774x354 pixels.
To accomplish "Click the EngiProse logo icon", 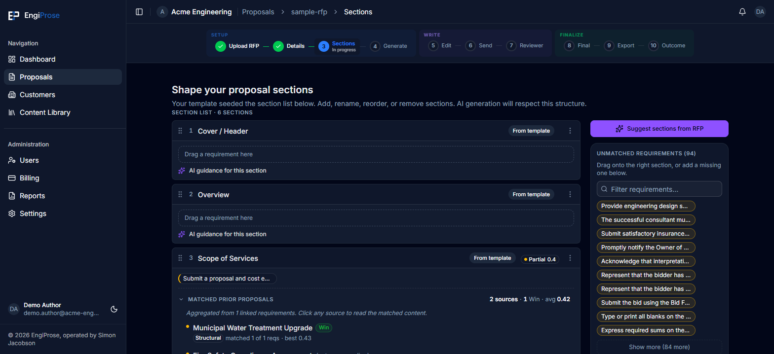I will tap(13, 15).
